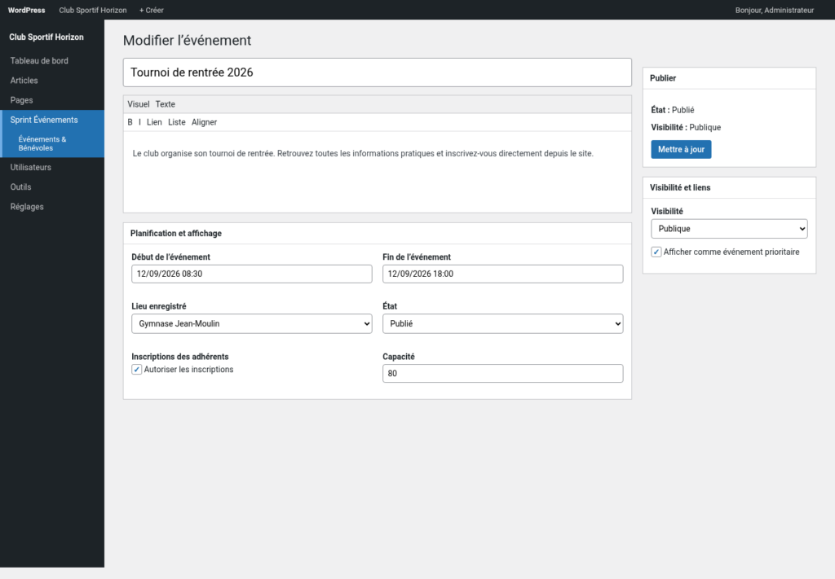Click the 'Visibilité et liens' panel header
This screenshot has width=835, height=579.
coord(729,187)
